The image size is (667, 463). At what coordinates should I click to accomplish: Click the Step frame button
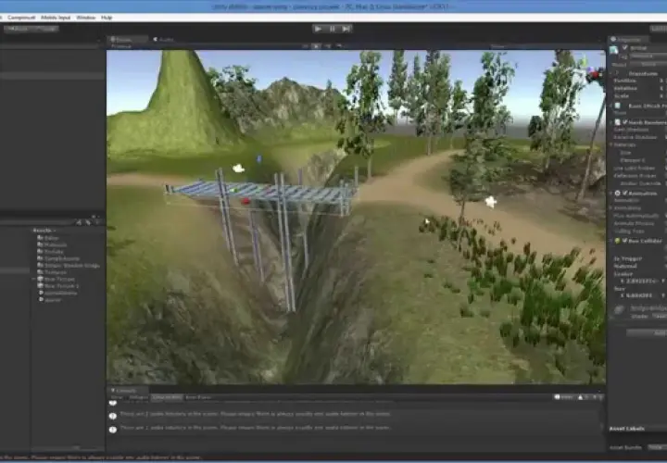click(x=346, y=29)
